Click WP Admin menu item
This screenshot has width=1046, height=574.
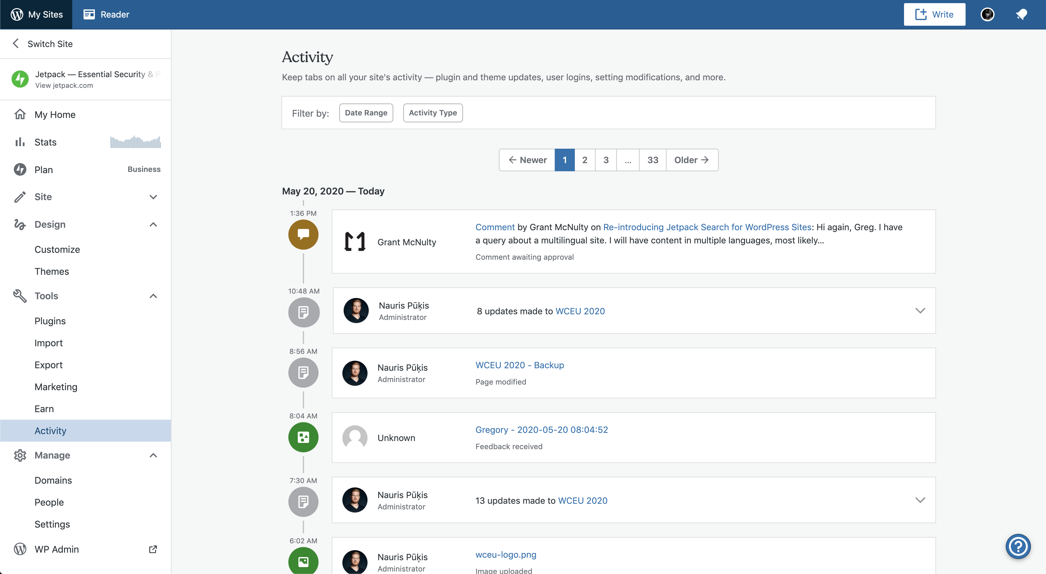click(57, 548)
